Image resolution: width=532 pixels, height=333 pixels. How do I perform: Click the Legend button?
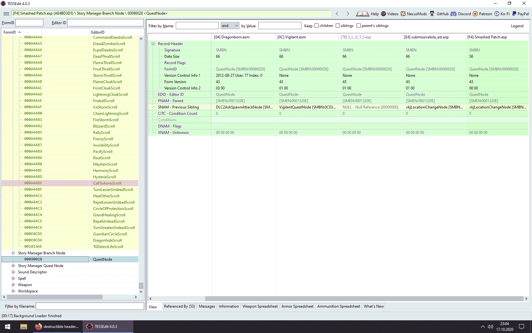[517, 26]
